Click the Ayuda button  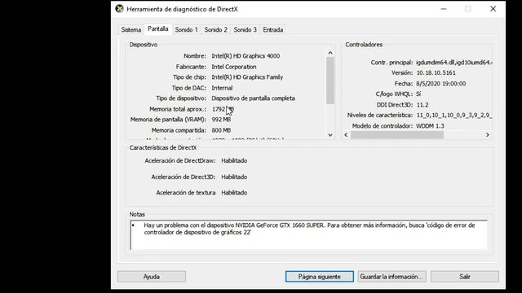[152, 277]
